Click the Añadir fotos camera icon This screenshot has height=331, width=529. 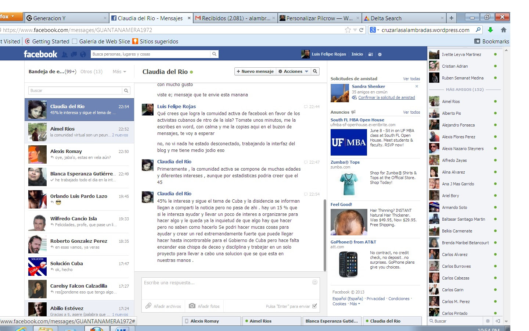[x=192, y=306]
